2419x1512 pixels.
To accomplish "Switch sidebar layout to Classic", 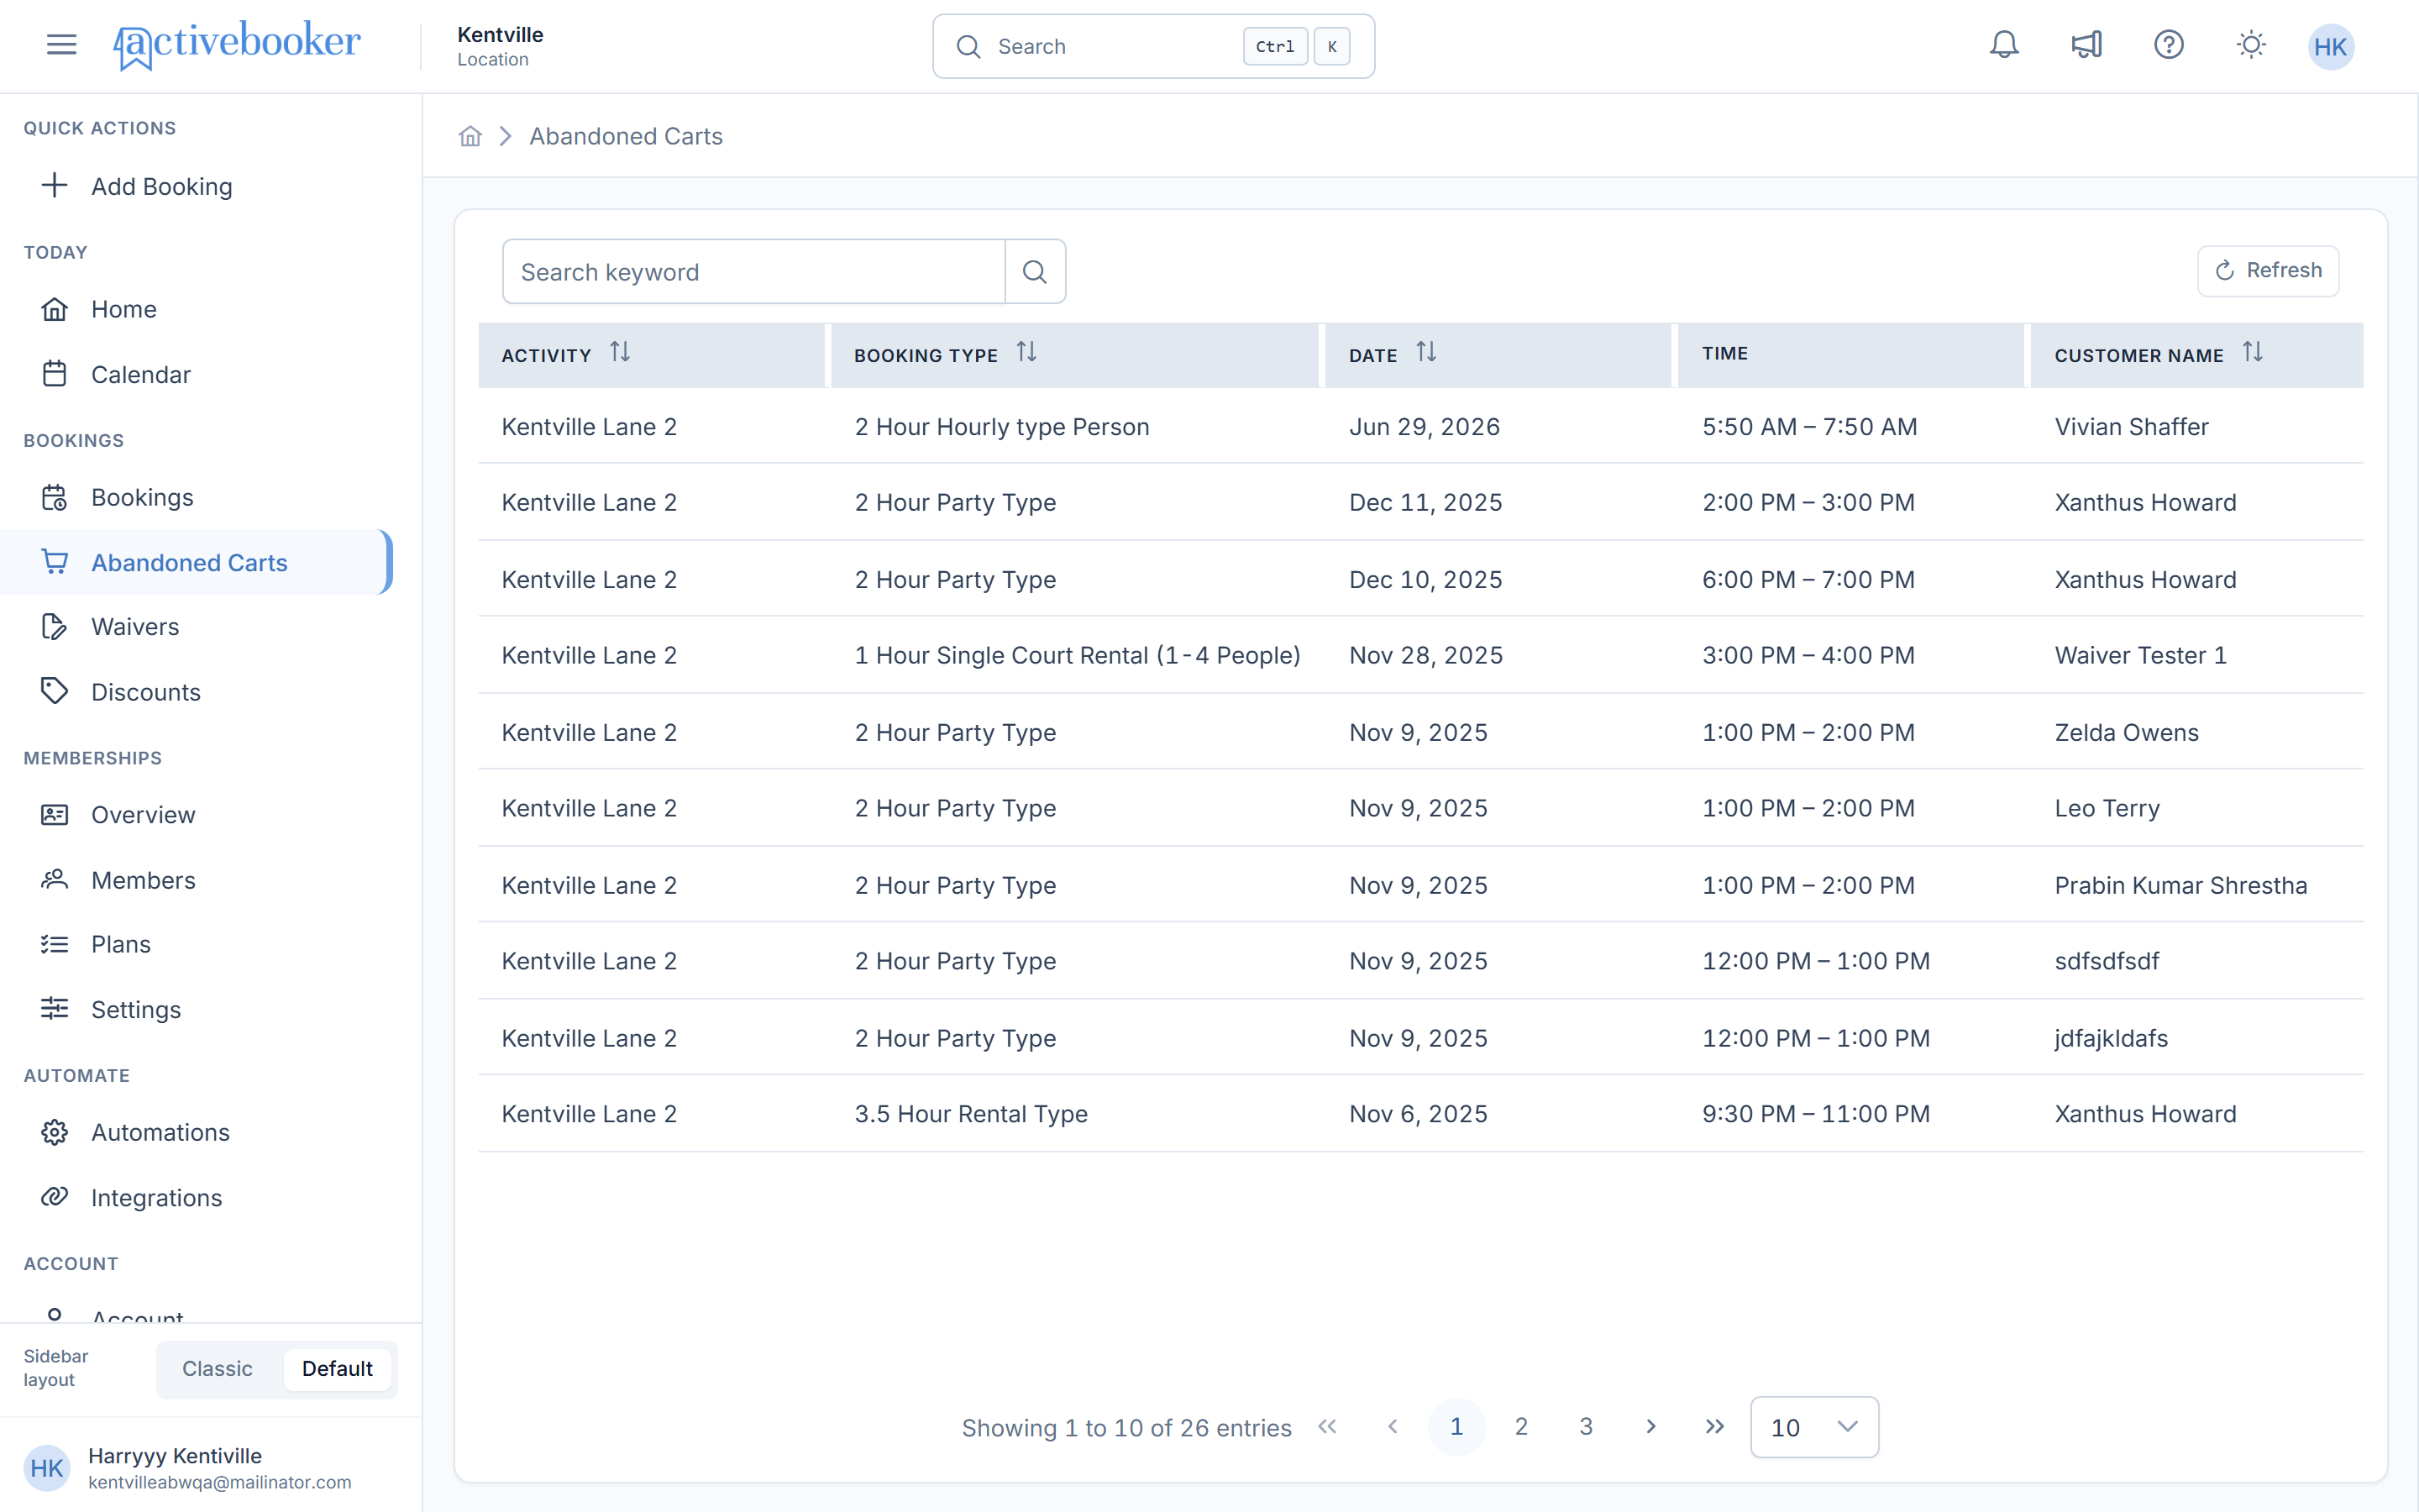I will (x=217, y=1369).
